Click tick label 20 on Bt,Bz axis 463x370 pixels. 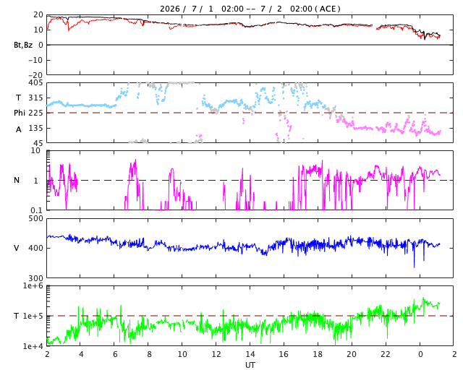click(x=38, y=14)
